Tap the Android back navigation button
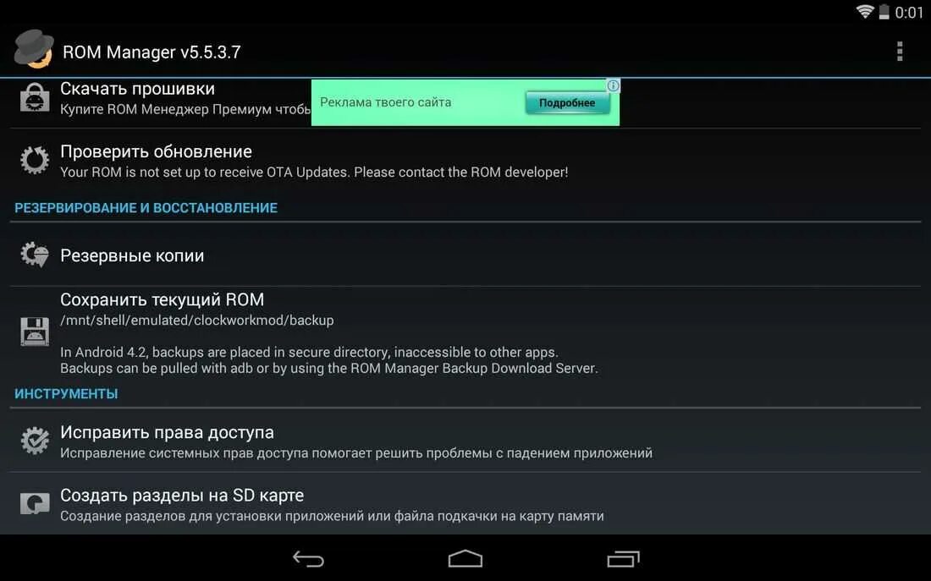The image size is (931, 581). [308, 558]
